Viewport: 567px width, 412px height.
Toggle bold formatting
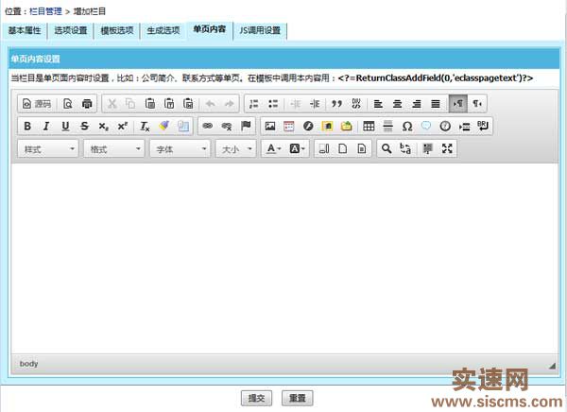click(x=27, y=126)
